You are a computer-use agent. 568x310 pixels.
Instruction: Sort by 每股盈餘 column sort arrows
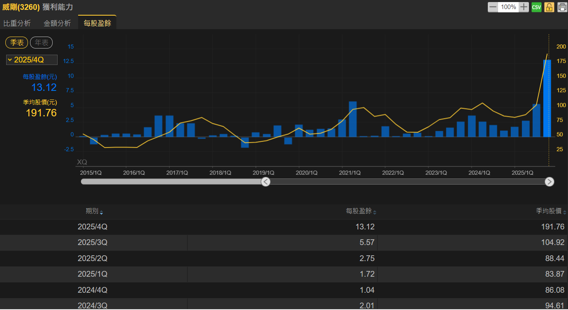[x=375, y=213]
